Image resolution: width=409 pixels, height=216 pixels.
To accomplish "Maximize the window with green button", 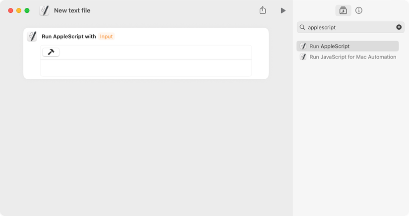I will 27,10.
